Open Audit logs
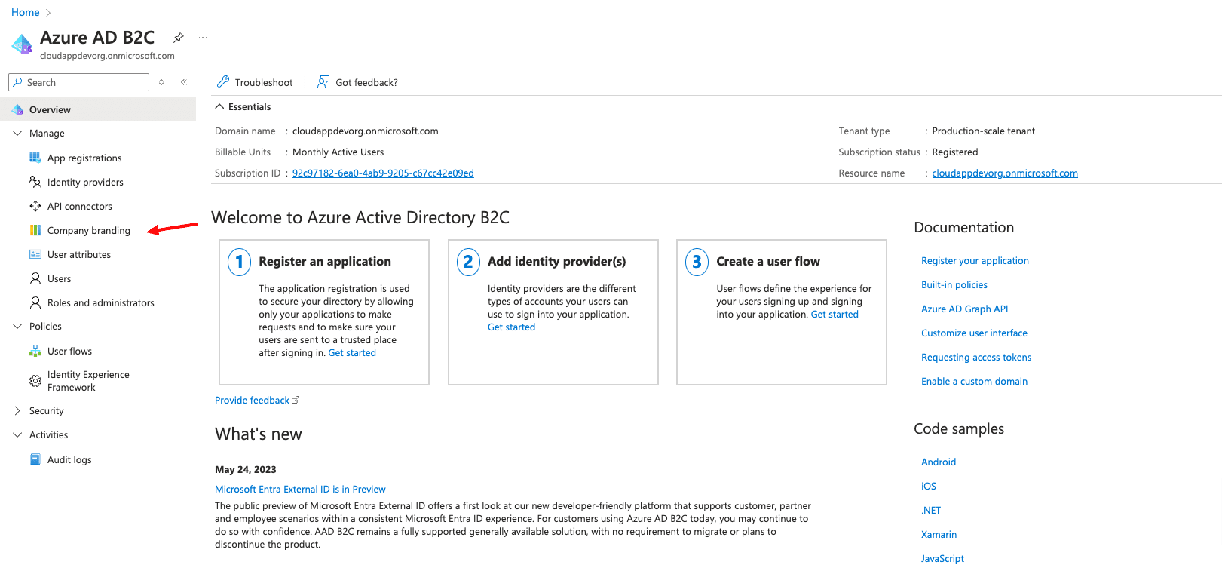The width and height of the screenshot is (1222, 565). pyautogui.click(x=69, y=459)
